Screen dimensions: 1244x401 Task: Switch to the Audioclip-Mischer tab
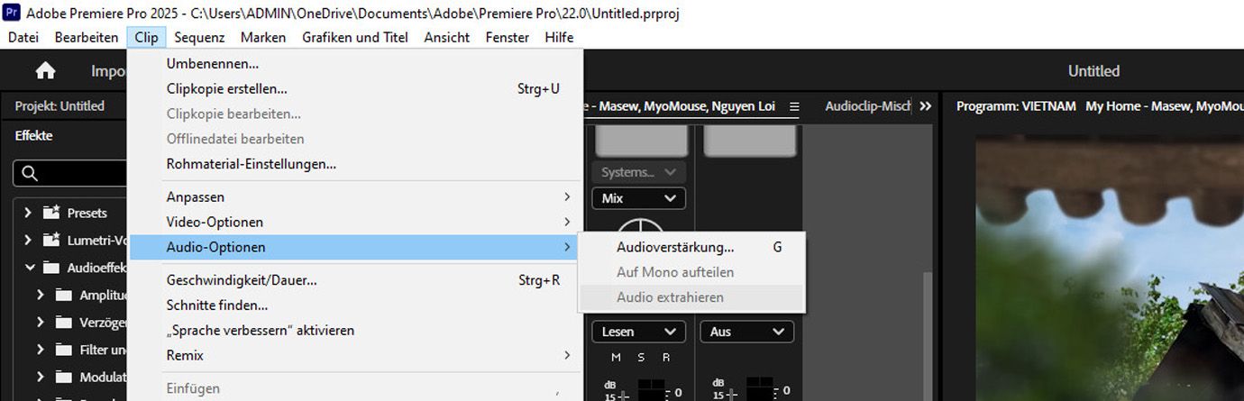pyautogui.click(x=868, y=106)
